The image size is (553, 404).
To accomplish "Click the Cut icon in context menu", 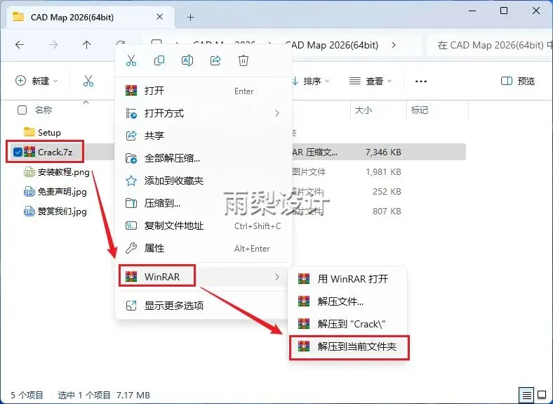I will point(131,60).
